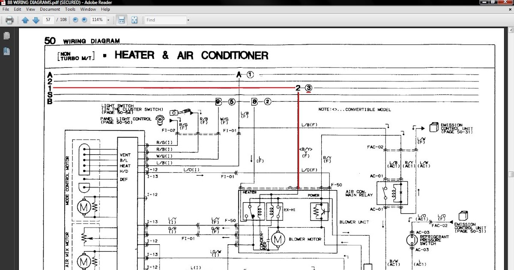The height and width of the screenshot is (270, 514).
Task: Toggle the Fit Width scrolling mode button
Action: tap(121, 20)
